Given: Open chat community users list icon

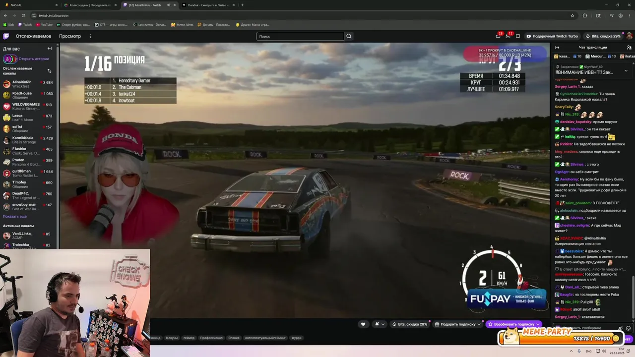Looking at the screenshot, I should [x=629, y=48].
